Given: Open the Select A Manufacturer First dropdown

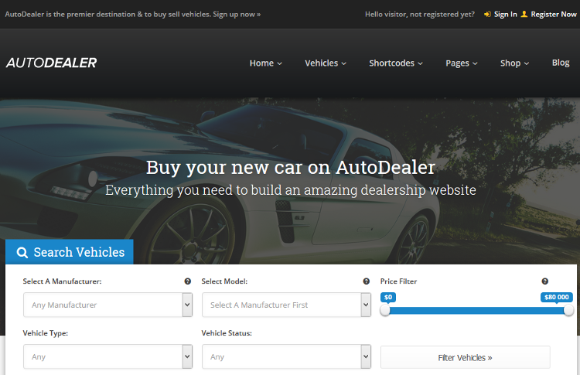Looking at the screenshot, I should (x=286, y=305).
